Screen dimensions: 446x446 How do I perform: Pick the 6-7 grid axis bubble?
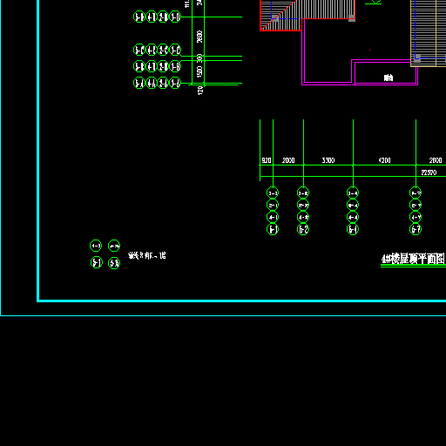coord(416,229)
